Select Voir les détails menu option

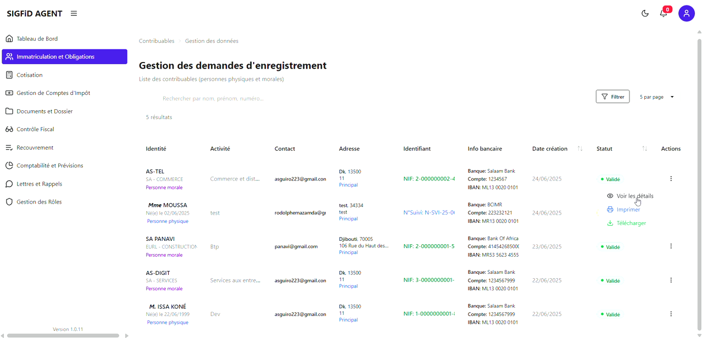click(634, 196)
